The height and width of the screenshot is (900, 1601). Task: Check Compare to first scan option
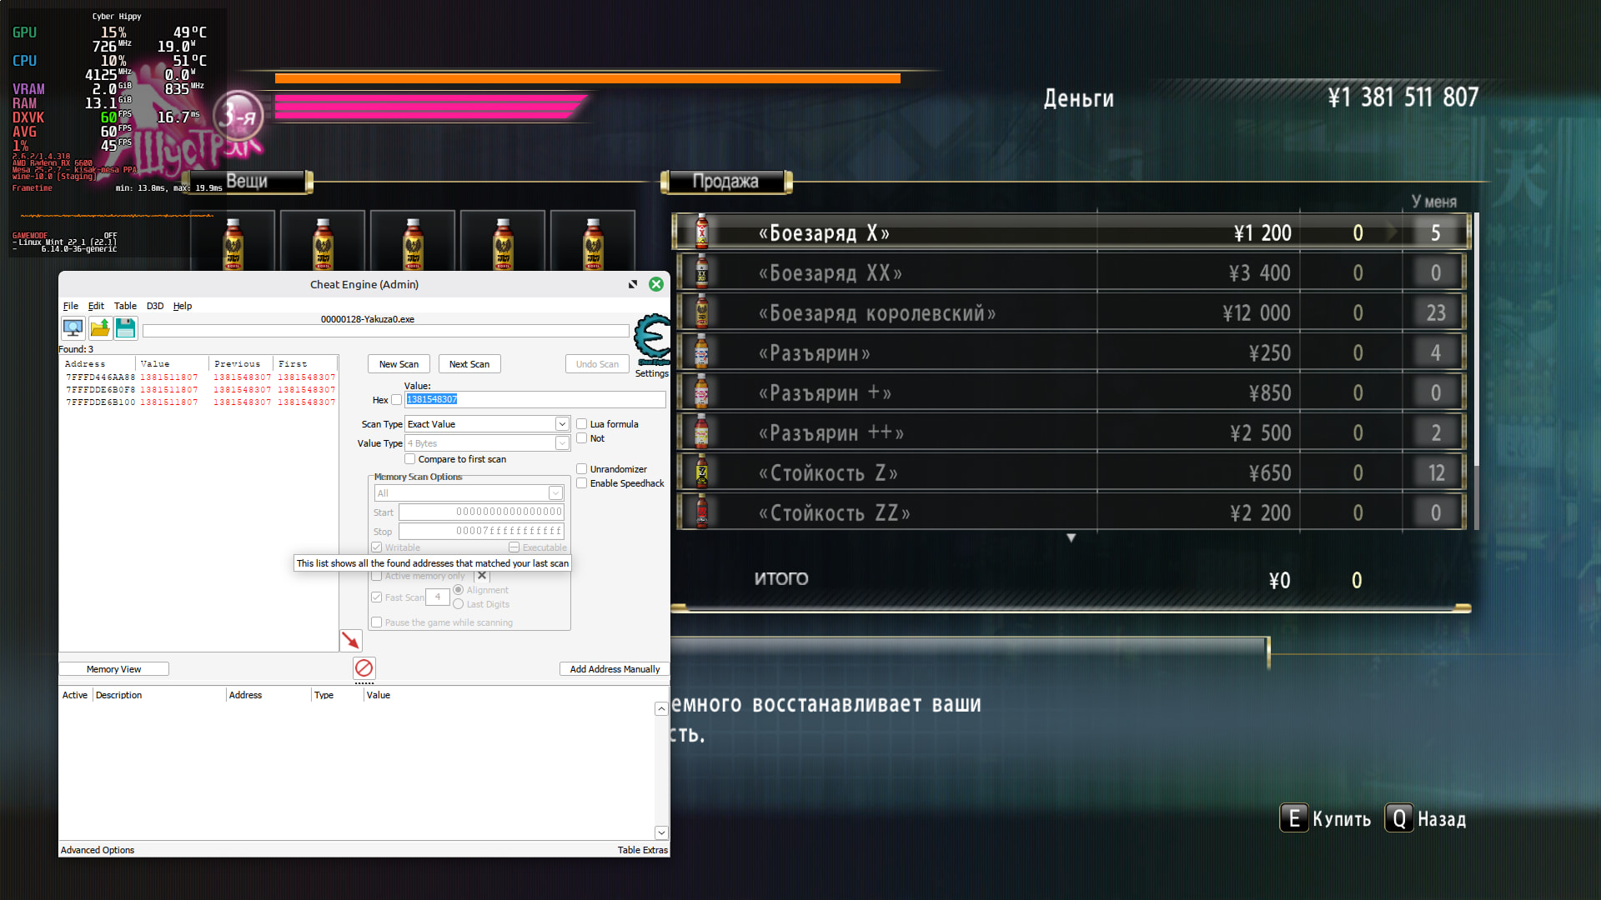pyautogui.click(x=410, y=459)
